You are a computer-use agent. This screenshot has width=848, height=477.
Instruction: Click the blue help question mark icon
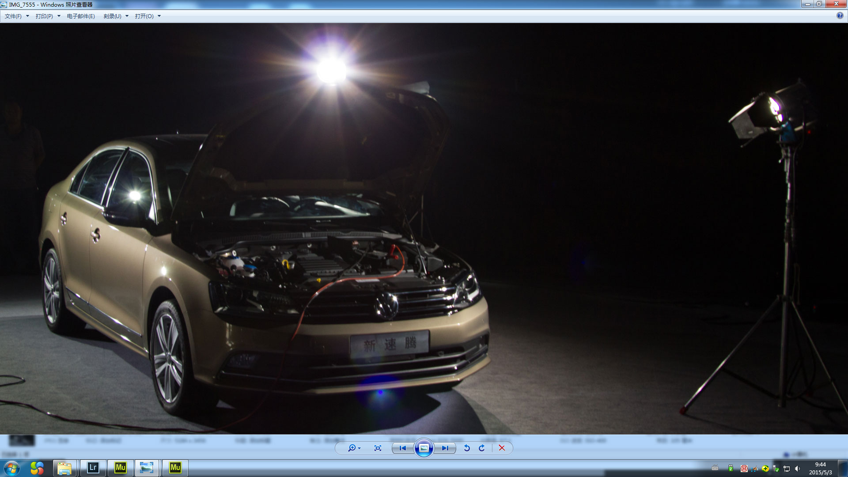pos(840,15)
